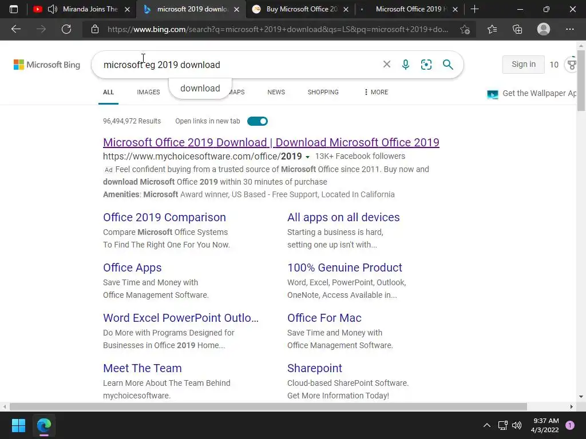Click inside the Bing search input field
This screenshot has width=586, height=439.
tap(239, 65)
